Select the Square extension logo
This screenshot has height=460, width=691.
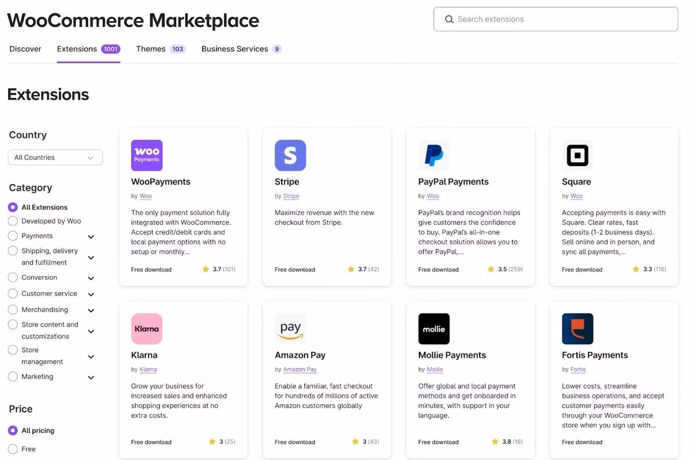tap(577, 155)
